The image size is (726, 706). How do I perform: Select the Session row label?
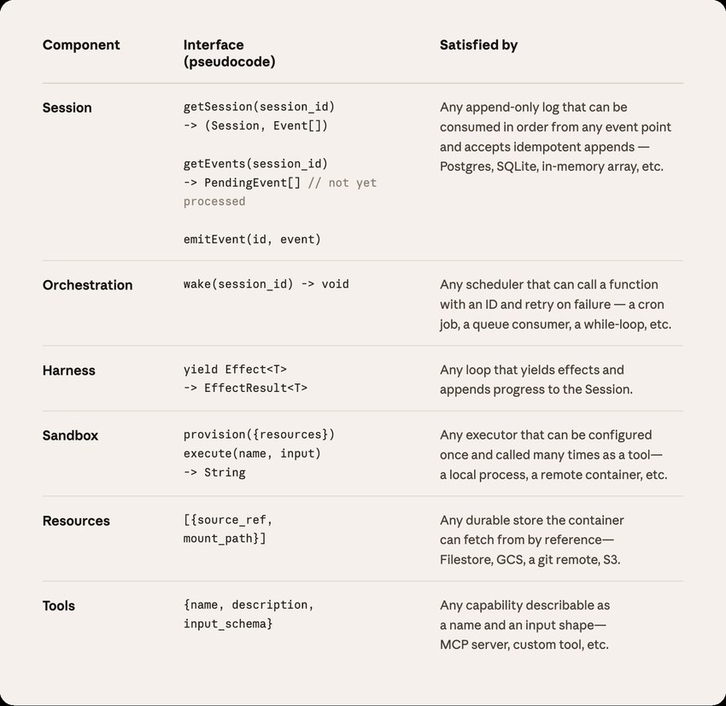point(67,108)
